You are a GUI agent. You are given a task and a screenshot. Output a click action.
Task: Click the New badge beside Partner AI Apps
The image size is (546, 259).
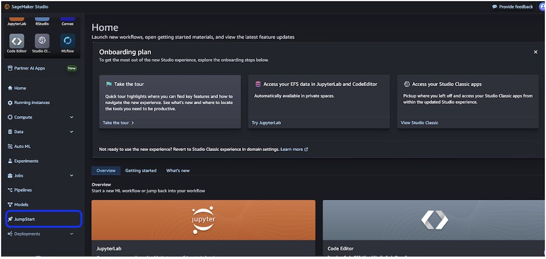click(x=72, y=69)
